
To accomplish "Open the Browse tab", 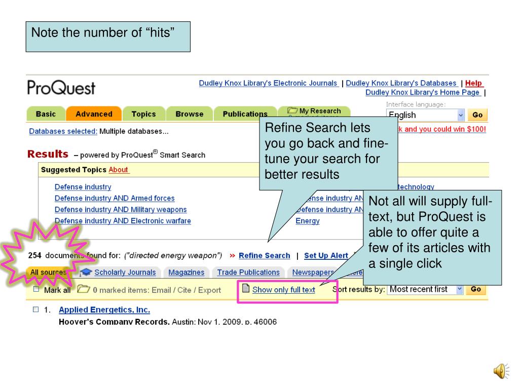I will pyautogui.click(x=190, y=114).
